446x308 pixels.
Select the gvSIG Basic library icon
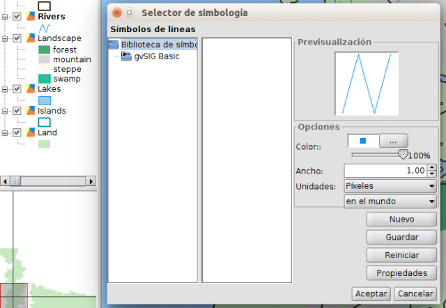126,56
